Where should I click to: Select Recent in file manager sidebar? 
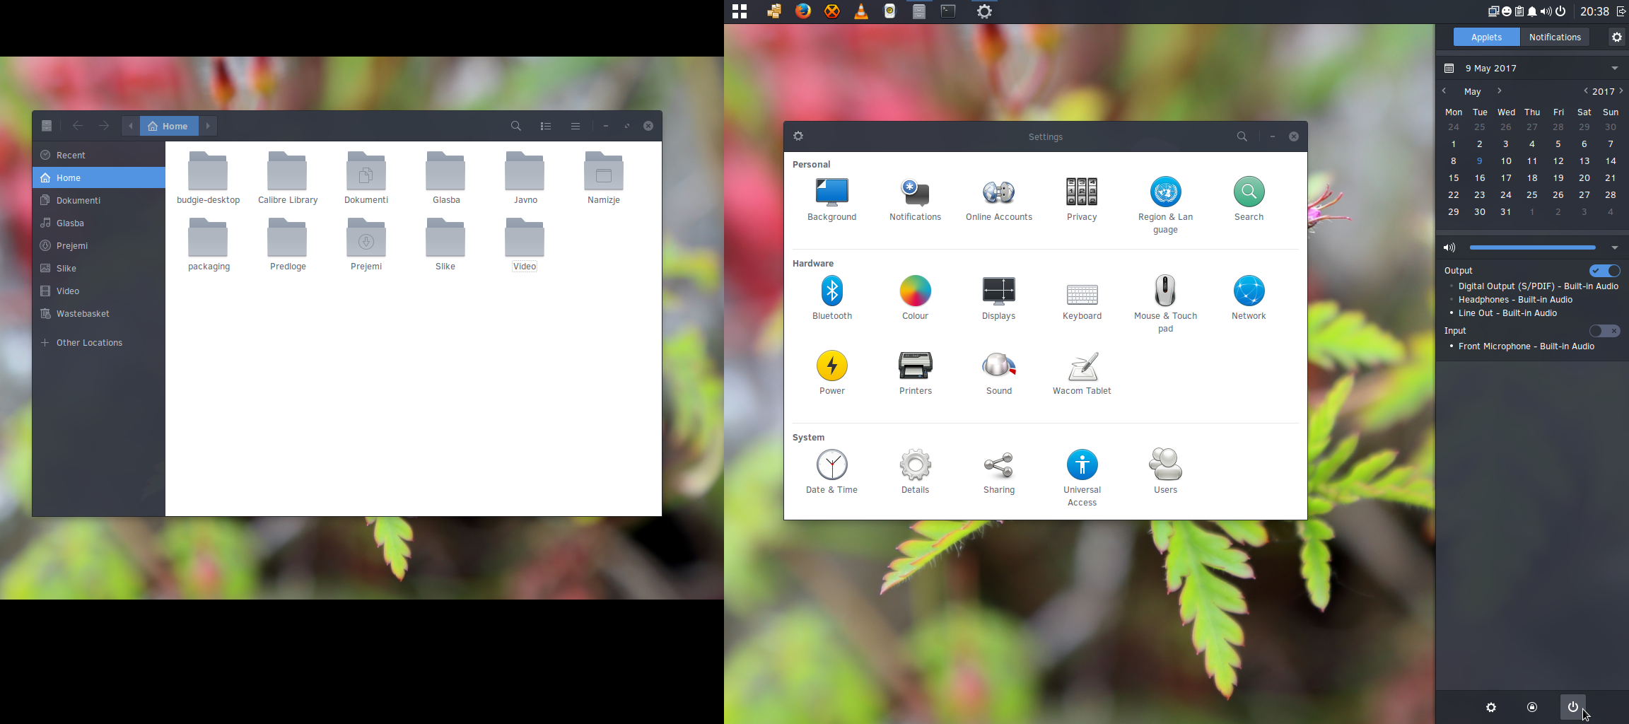[x=99, y=155]
